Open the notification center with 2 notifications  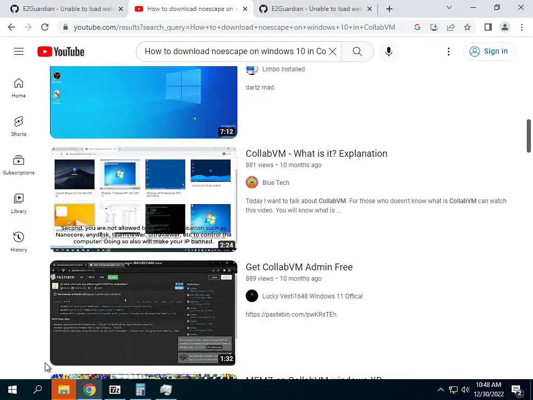[517, 390]
